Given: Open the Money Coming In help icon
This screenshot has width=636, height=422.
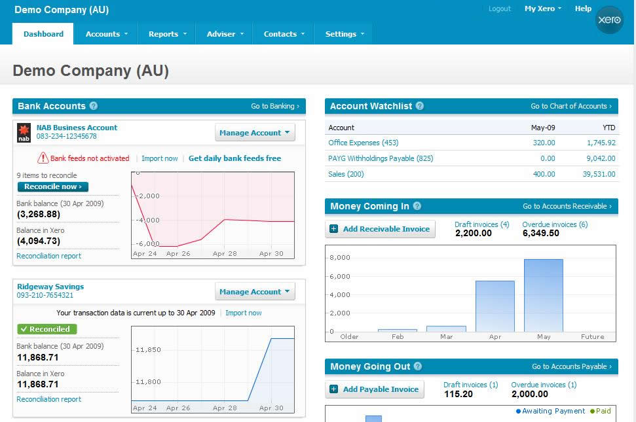Looking at the screenshot, I should coord(417,206).
